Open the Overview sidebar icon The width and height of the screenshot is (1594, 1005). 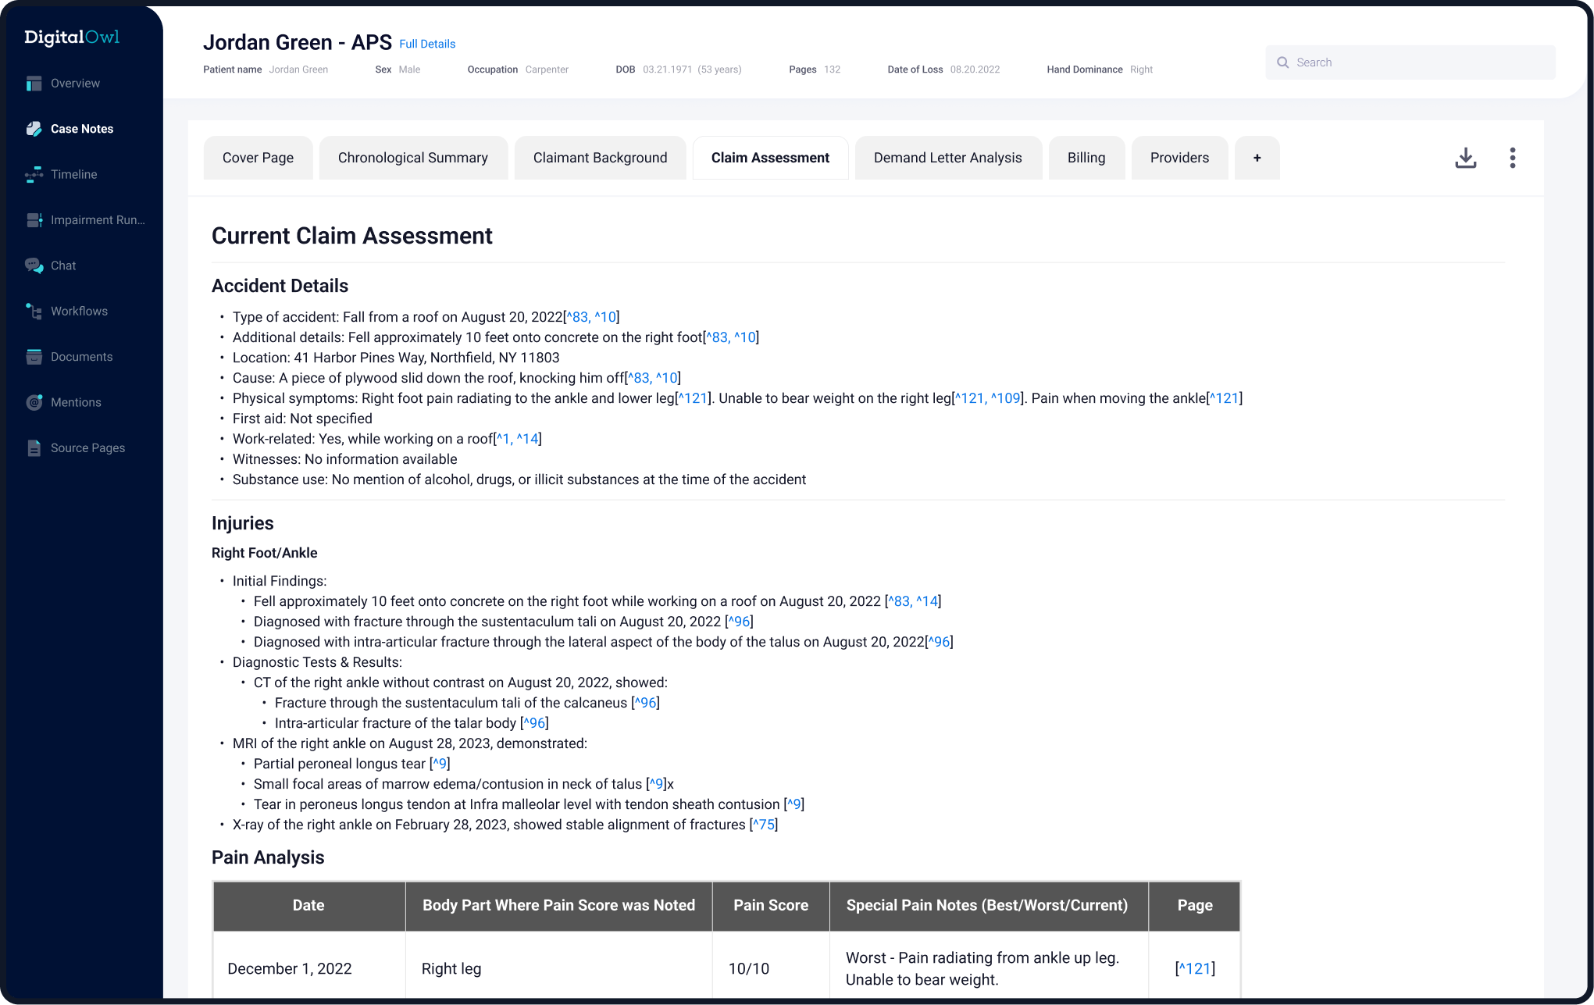[34, 84]
